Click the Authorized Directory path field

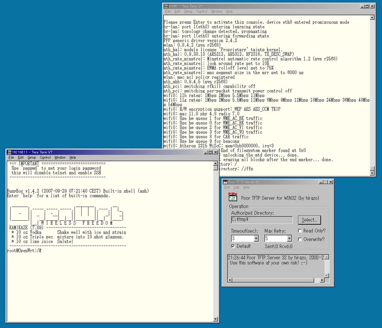pyautogui.click(x=262, y=220)
